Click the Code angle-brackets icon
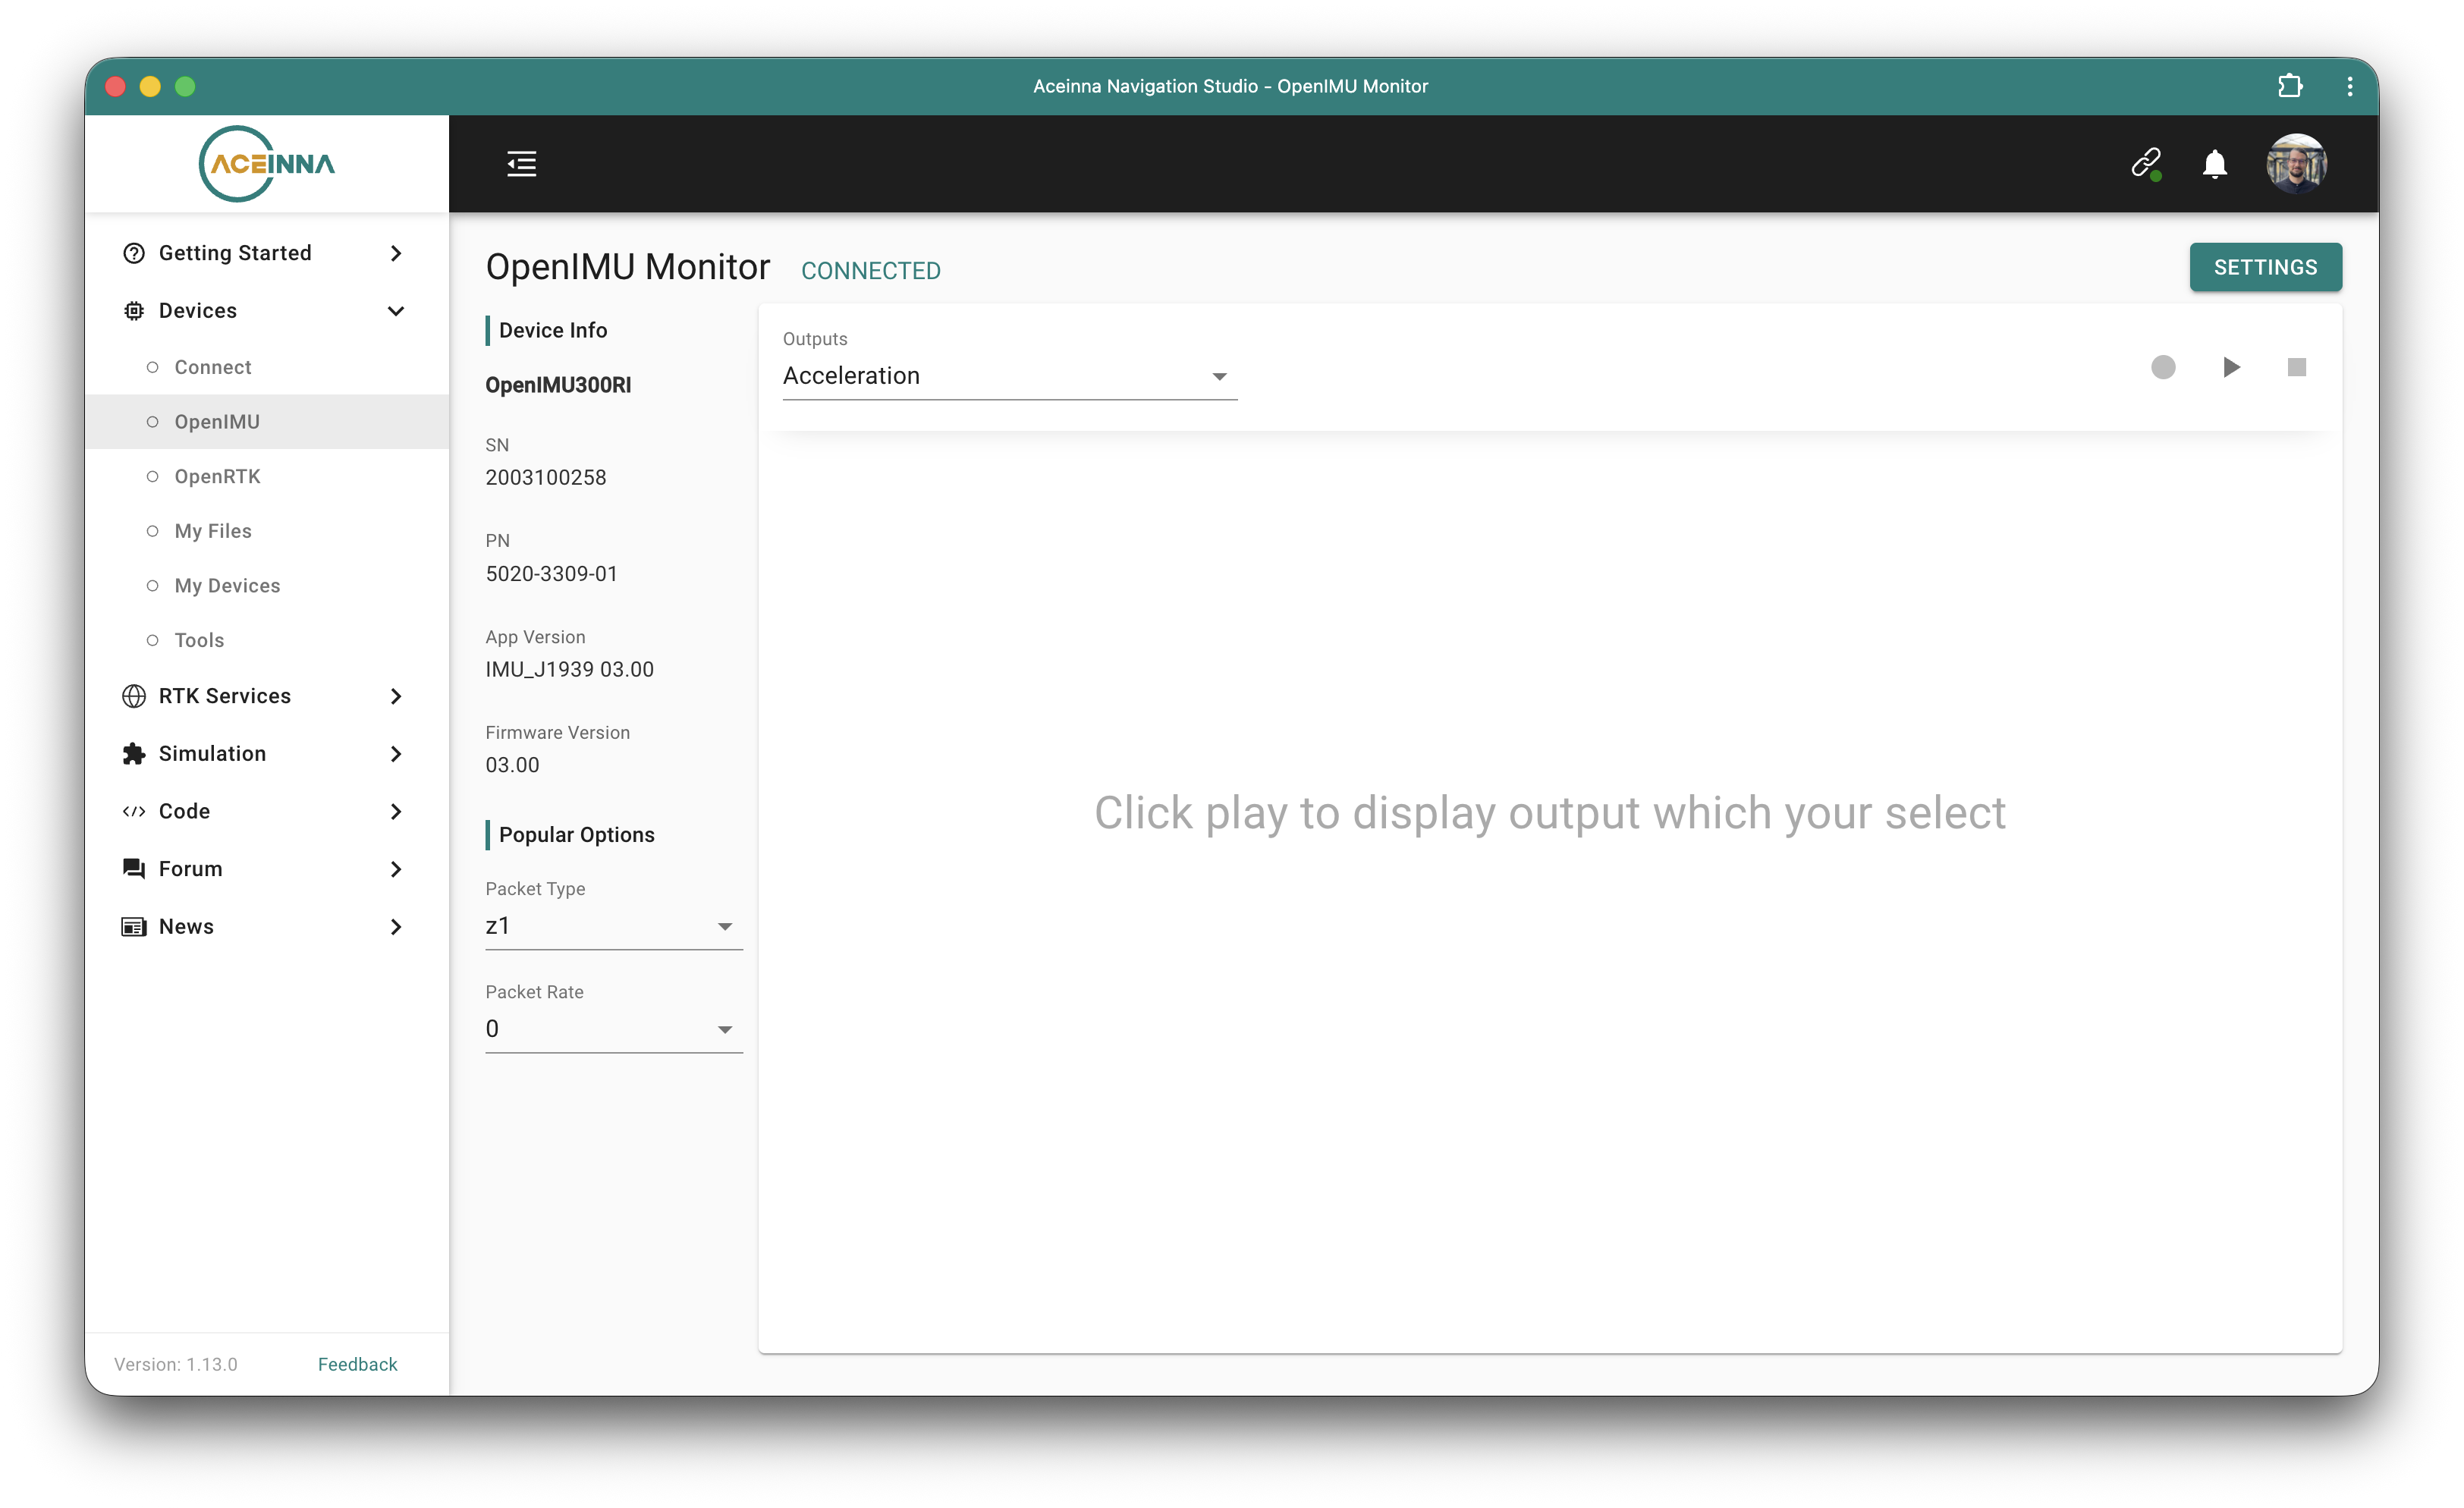The image size is (2464, 1508). click(x=134, y=811)
